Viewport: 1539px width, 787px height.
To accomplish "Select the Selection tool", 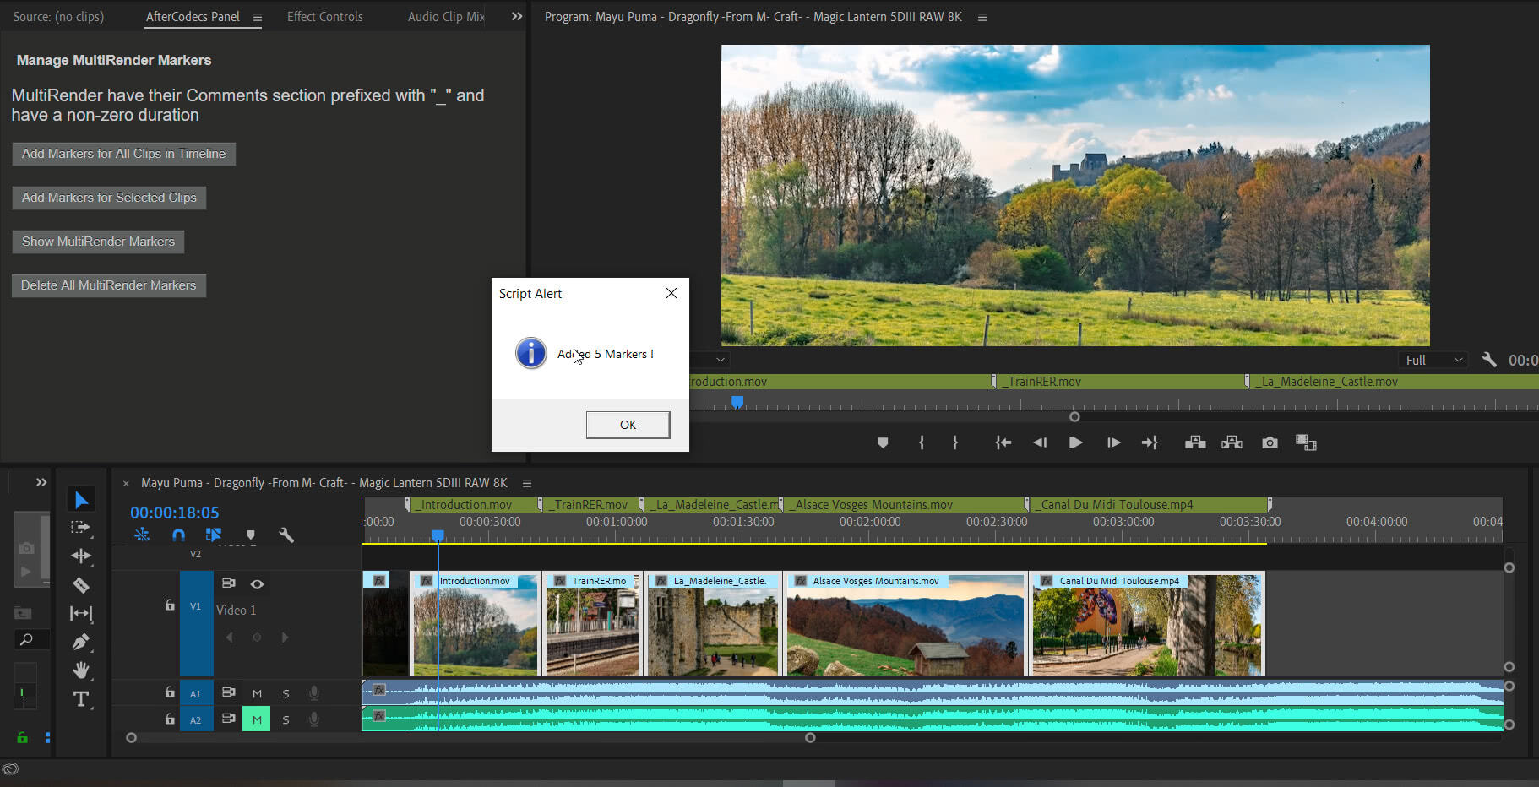I will tap(81, 498).
